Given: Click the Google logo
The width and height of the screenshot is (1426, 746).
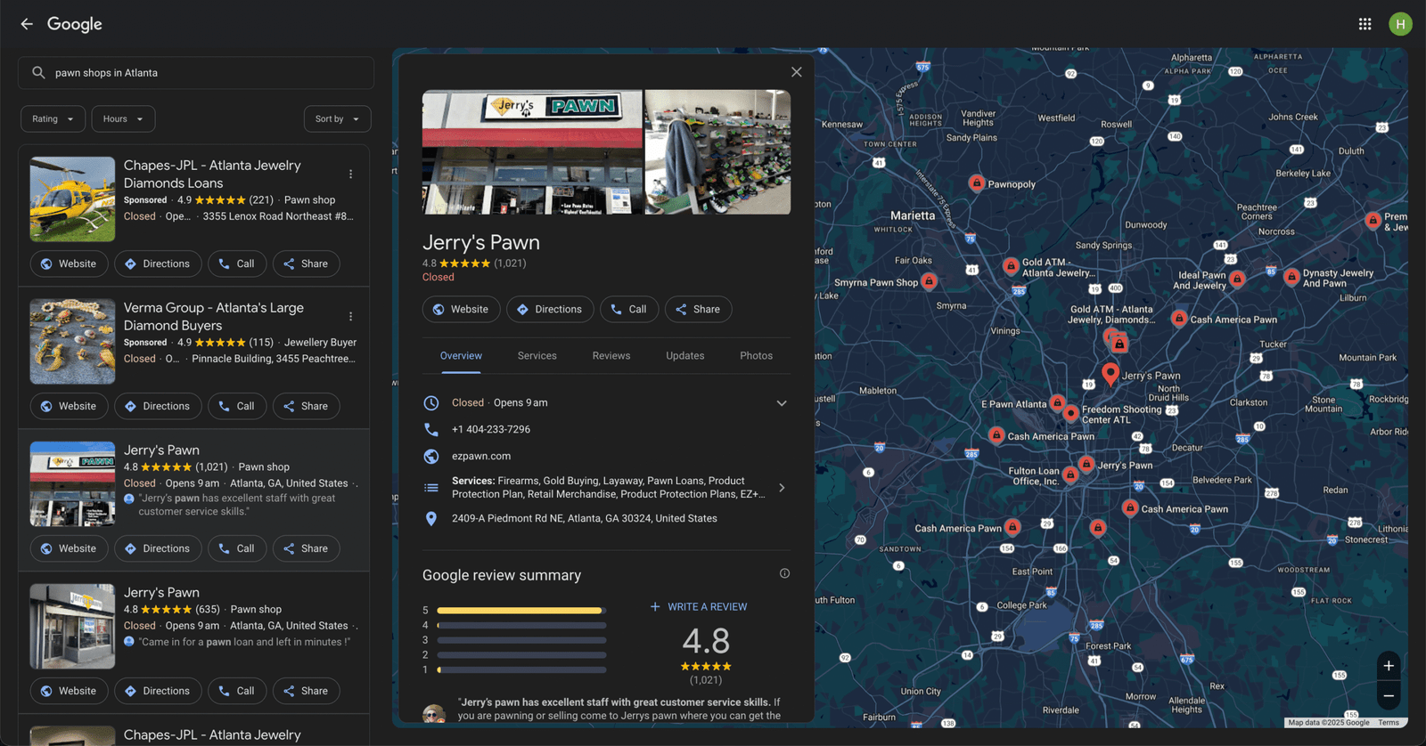Looking at the screenshot, I should [x=75, y=24].
